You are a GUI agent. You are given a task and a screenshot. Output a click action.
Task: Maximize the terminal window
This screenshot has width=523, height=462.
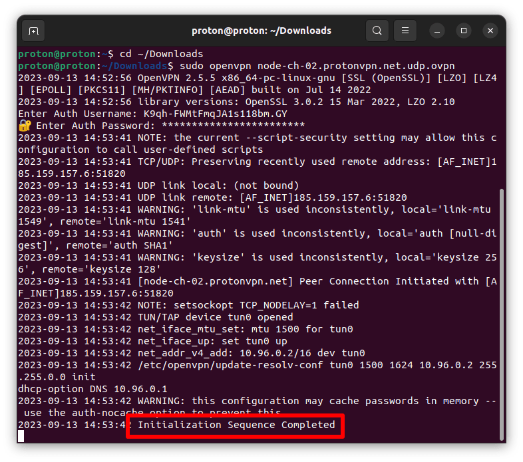coord(464,31)
